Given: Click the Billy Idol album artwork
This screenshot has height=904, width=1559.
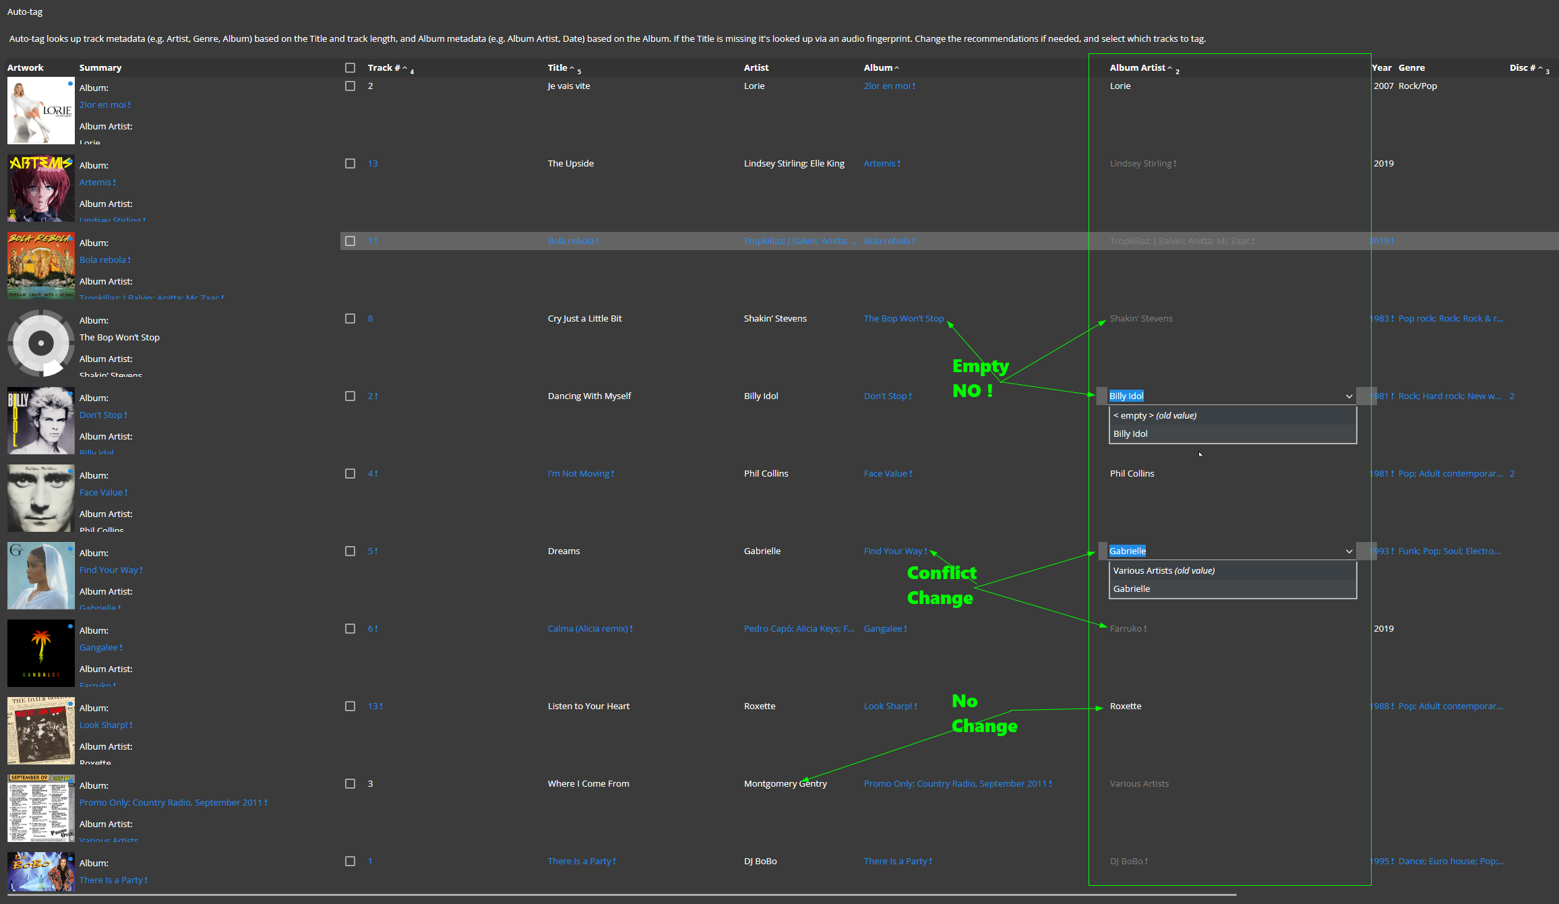Looking at the screenshot, I should (x=40, y=421).
